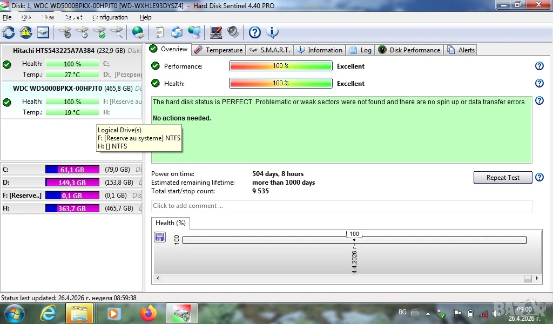Open the Configuration menu
The height and width of the screenshot is (324, 553).
[x=110, y=17]
